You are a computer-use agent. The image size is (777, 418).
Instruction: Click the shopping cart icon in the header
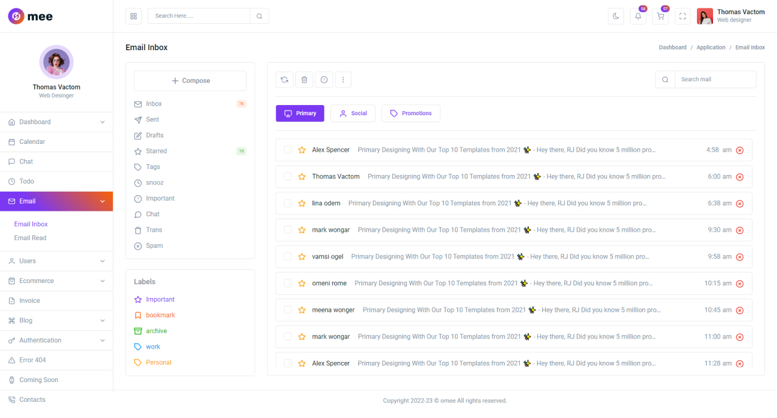click(660, 16)
